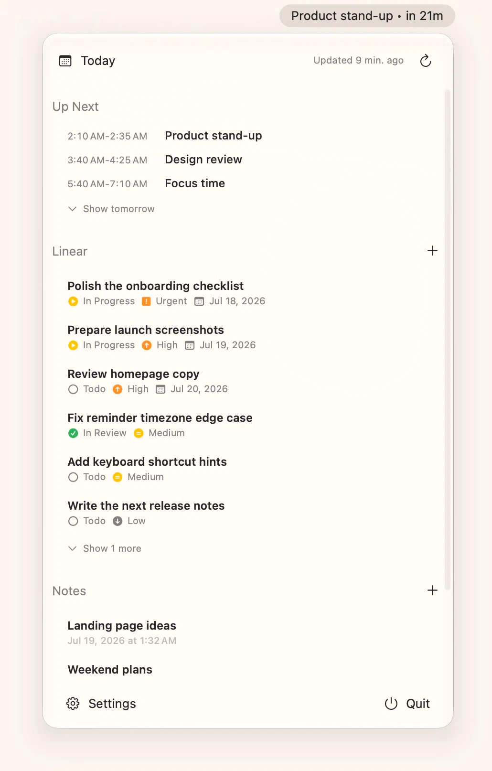The width and height of the screenshot is (492, 771).
Task: Click due date calendar icon for Jul 19, 2026
Action: 190,345
